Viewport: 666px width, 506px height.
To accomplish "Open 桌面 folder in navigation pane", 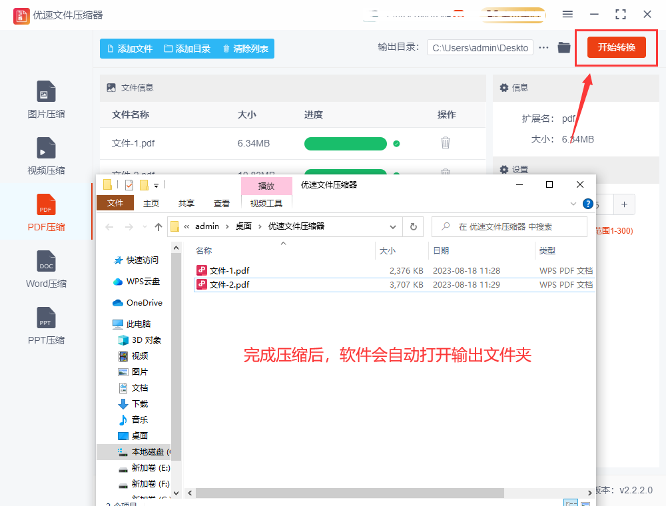I will [x=133, y=435].
